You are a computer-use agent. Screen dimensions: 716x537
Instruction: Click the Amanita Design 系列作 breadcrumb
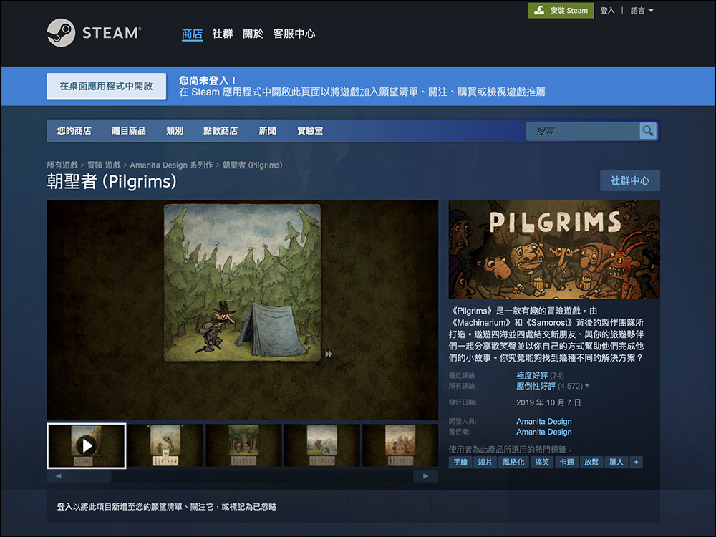click(171, 165)
